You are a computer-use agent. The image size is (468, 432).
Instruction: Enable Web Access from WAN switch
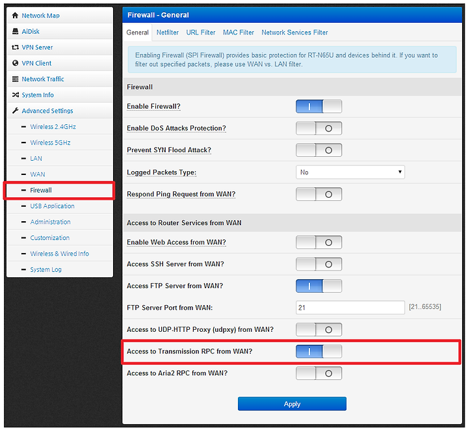point(318,242)
